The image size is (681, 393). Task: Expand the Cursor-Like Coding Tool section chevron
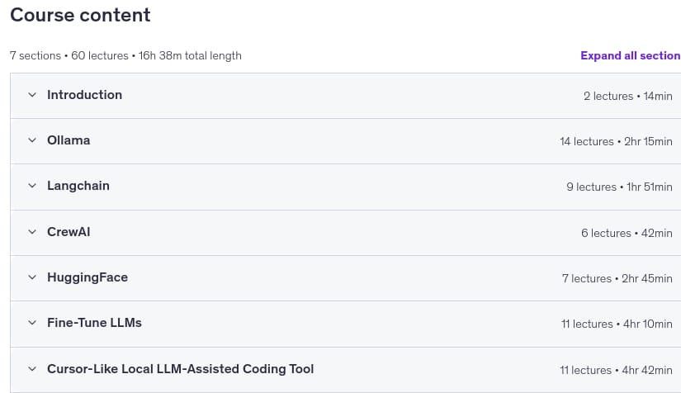tap(32, 369)
